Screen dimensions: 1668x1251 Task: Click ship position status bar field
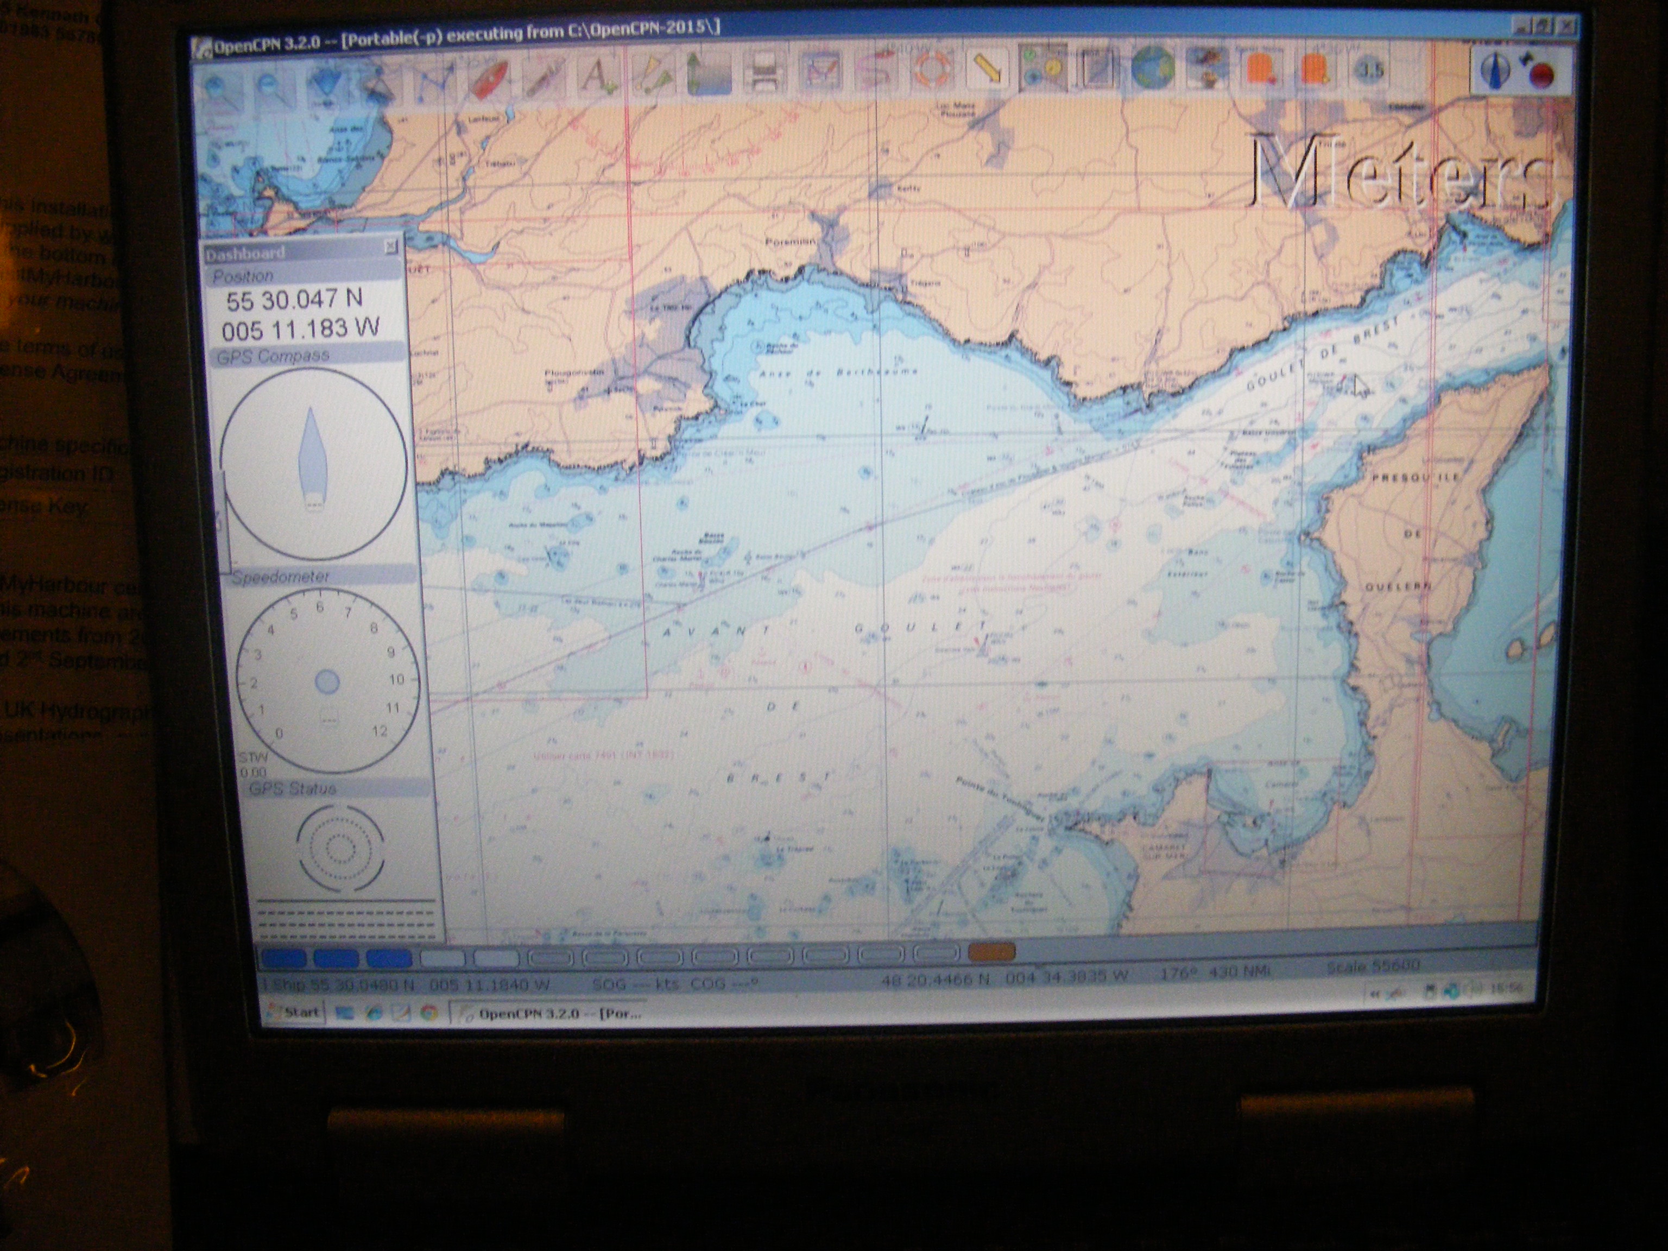[x=407, y=984]
